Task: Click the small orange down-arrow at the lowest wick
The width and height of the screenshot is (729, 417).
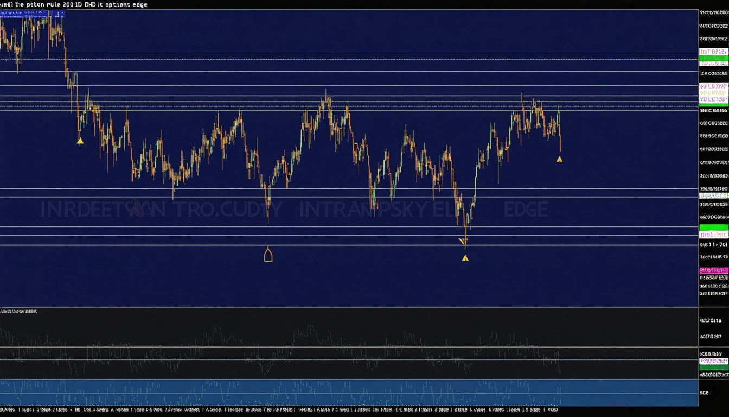Action: pos(462,242)
